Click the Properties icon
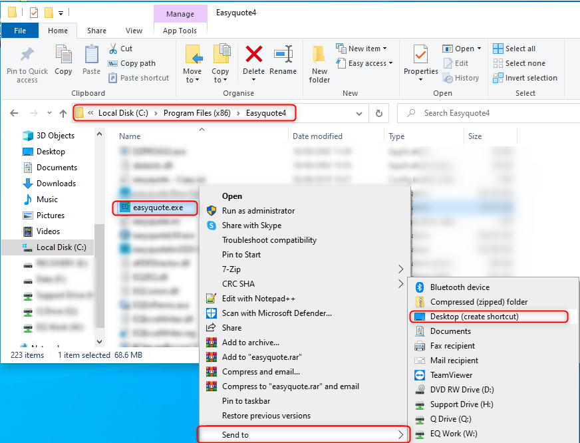Image resolution: width=580 pixels, height=443 pixels. [x=420, y=55]
